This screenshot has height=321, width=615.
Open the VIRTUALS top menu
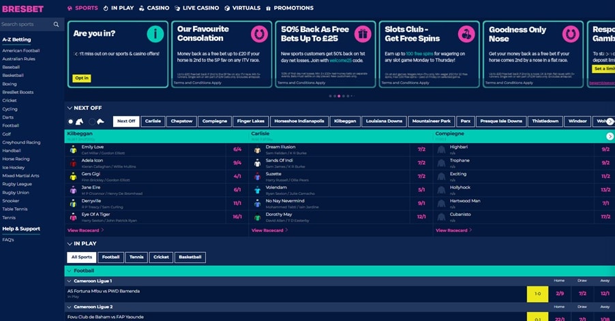click(242, 8)
